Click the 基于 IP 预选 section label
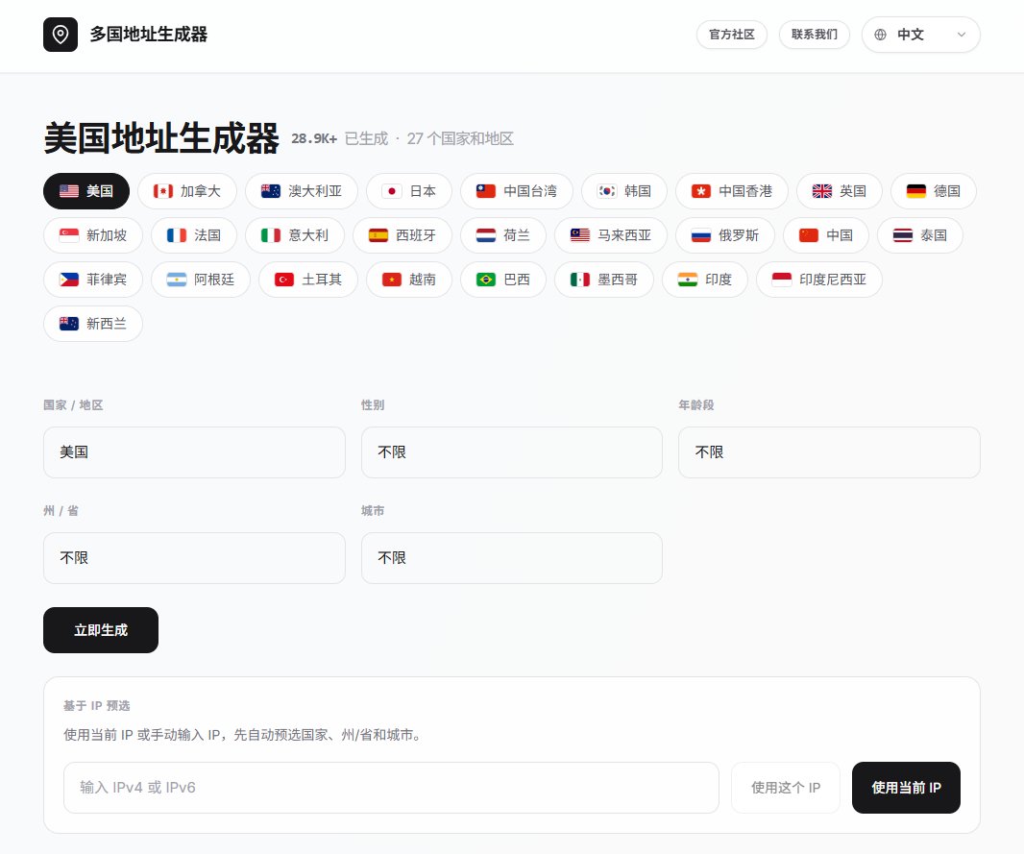The height and width of the screenshot is (854, 1024). tap(97, 706)
